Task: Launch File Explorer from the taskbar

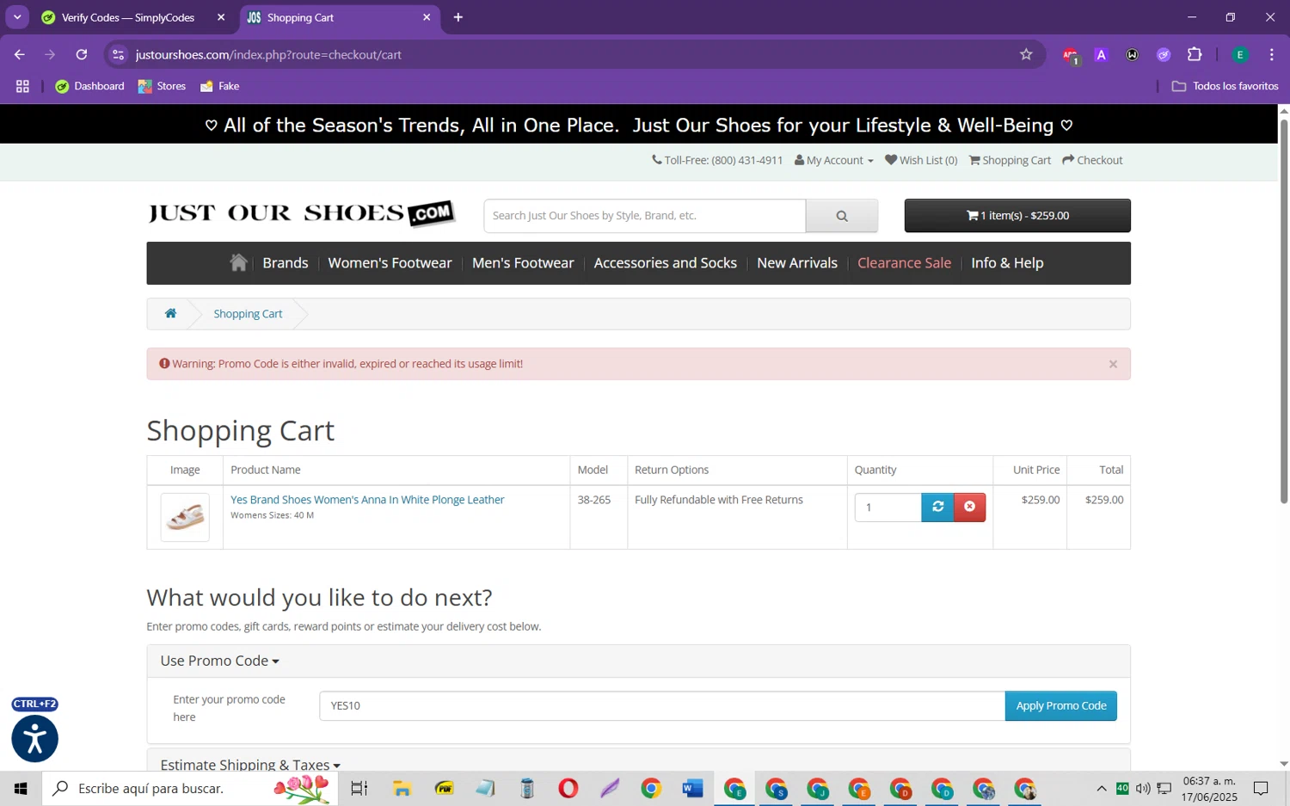Action: click(402, 788)
